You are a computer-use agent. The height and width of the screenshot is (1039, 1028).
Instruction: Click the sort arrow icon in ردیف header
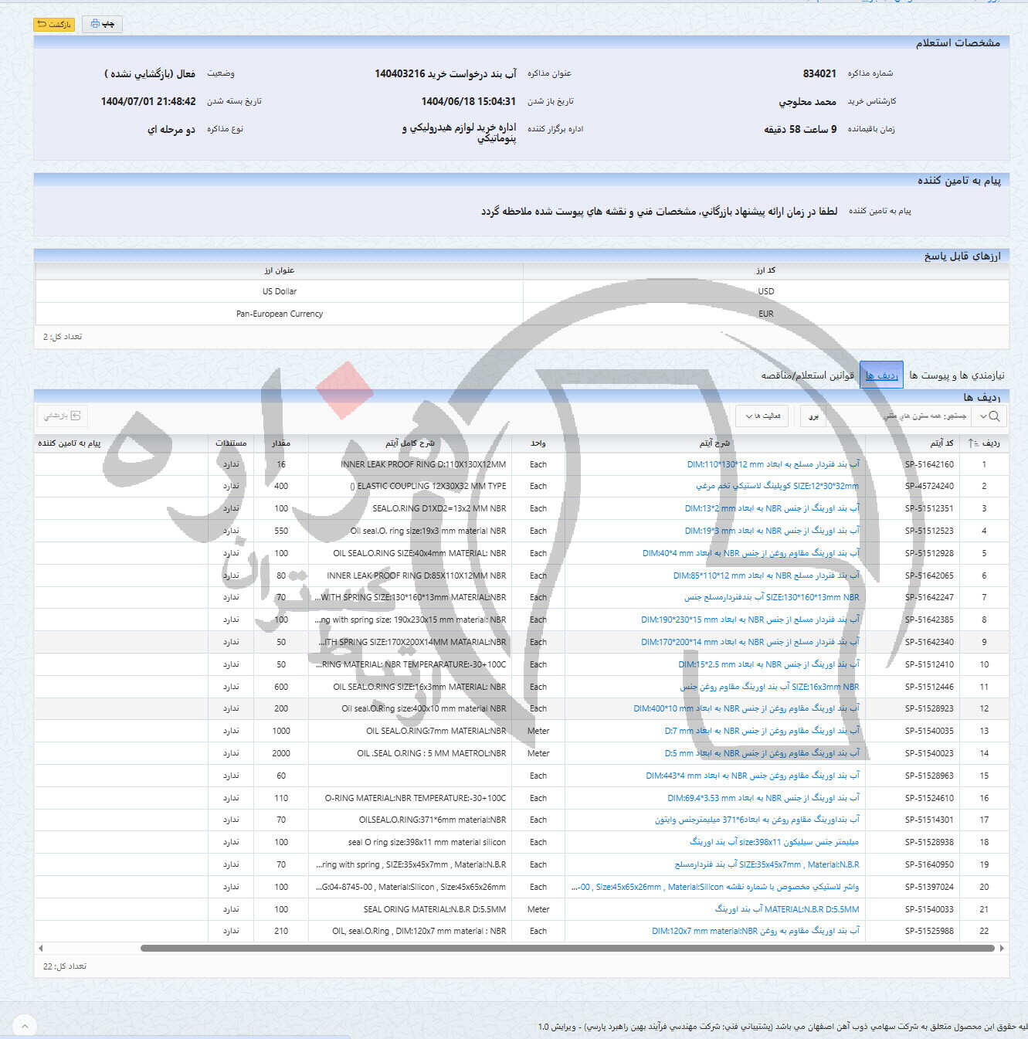click(x=972, y=443)
